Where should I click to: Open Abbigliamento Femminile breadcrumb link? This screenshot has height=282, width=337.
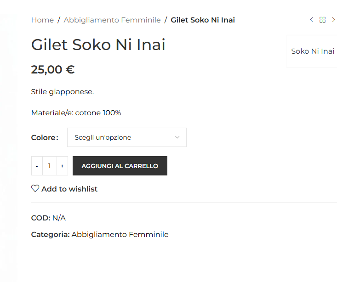[x=112, y=20]
